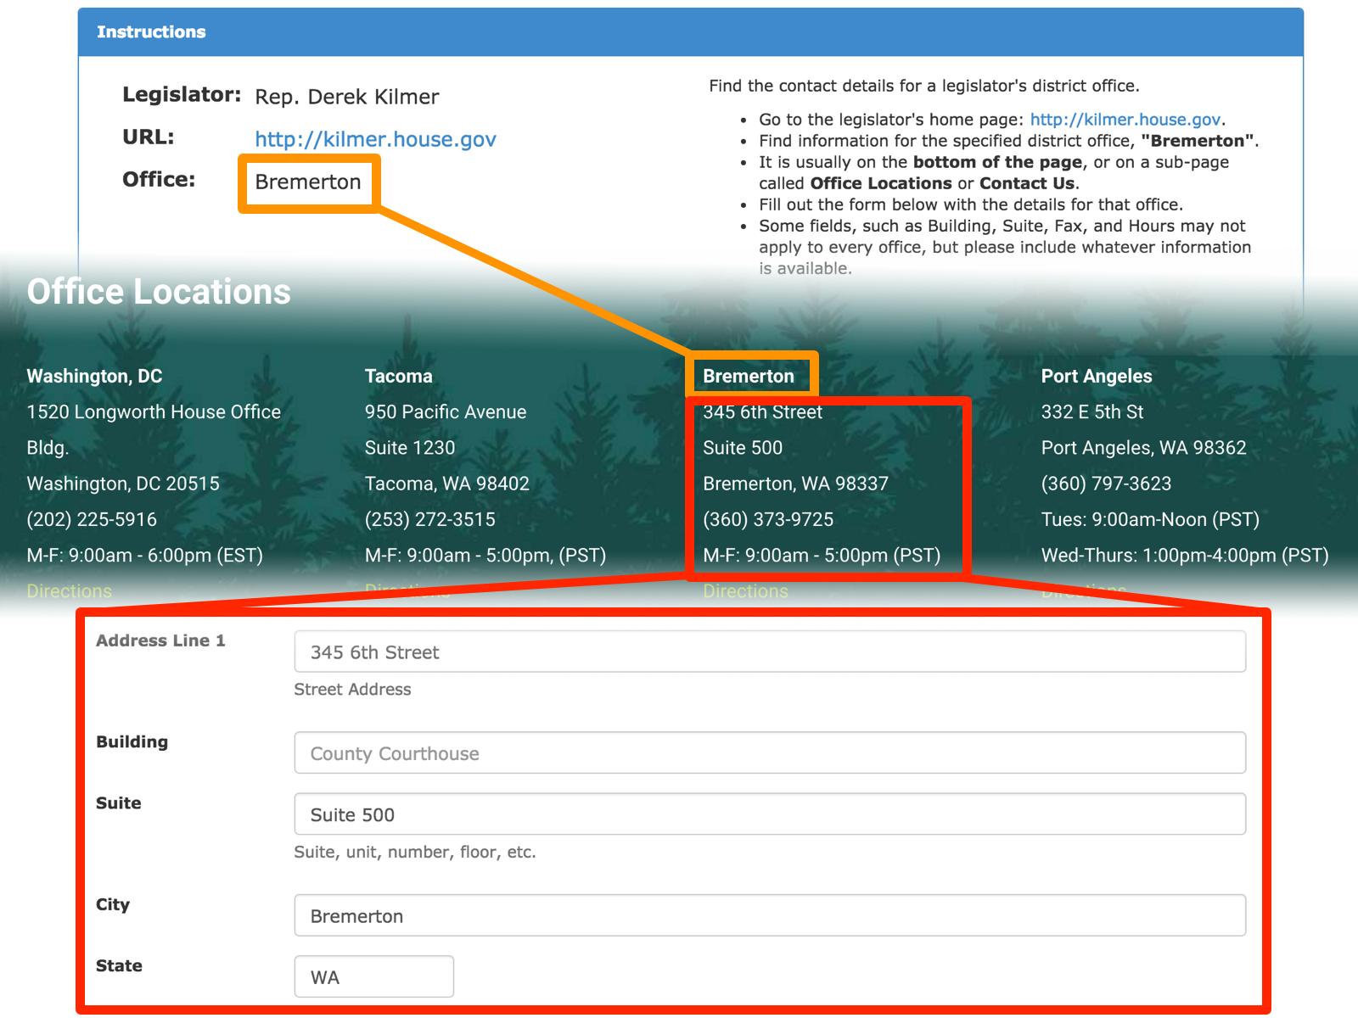Viewport: 1358px width, 1018px height.
Task: Select the Bremerton phone number (360) 373-9725
Action: coord(768,519)
